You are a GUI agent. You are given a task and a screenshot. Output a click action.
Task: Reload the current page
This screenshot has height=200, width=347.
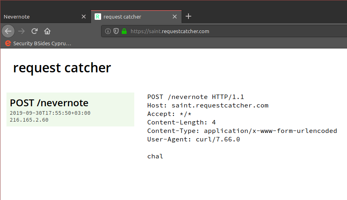click(x=34, y=31)
